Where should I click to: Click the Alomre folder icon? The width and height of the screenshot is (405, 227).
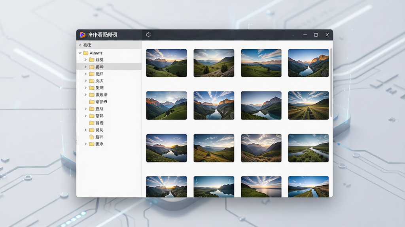[x=86, y=53]
